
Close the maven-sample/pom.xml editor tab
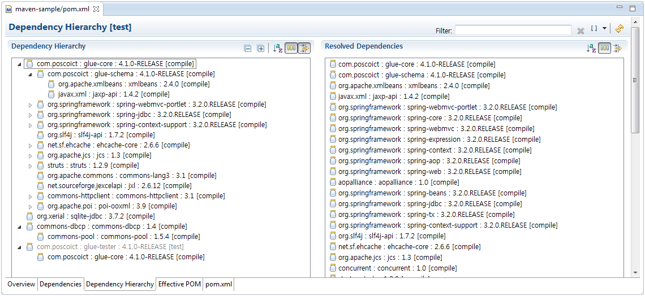(x=96, y=8)
